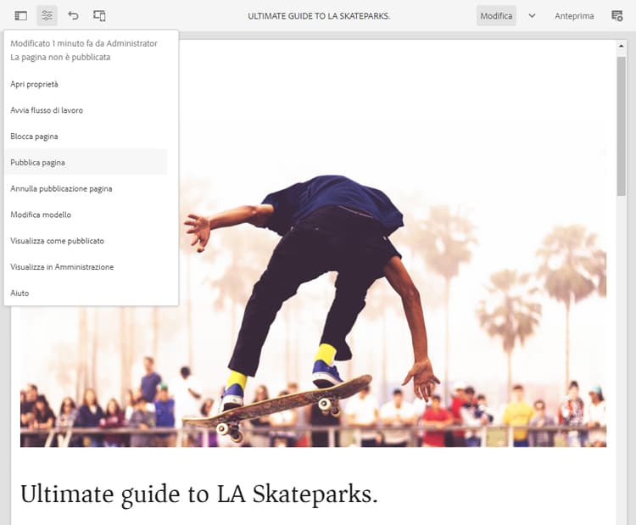Select Visualizza come pubblicato
Viewport: 636px width, 525px height.
[x=57, y=242]
